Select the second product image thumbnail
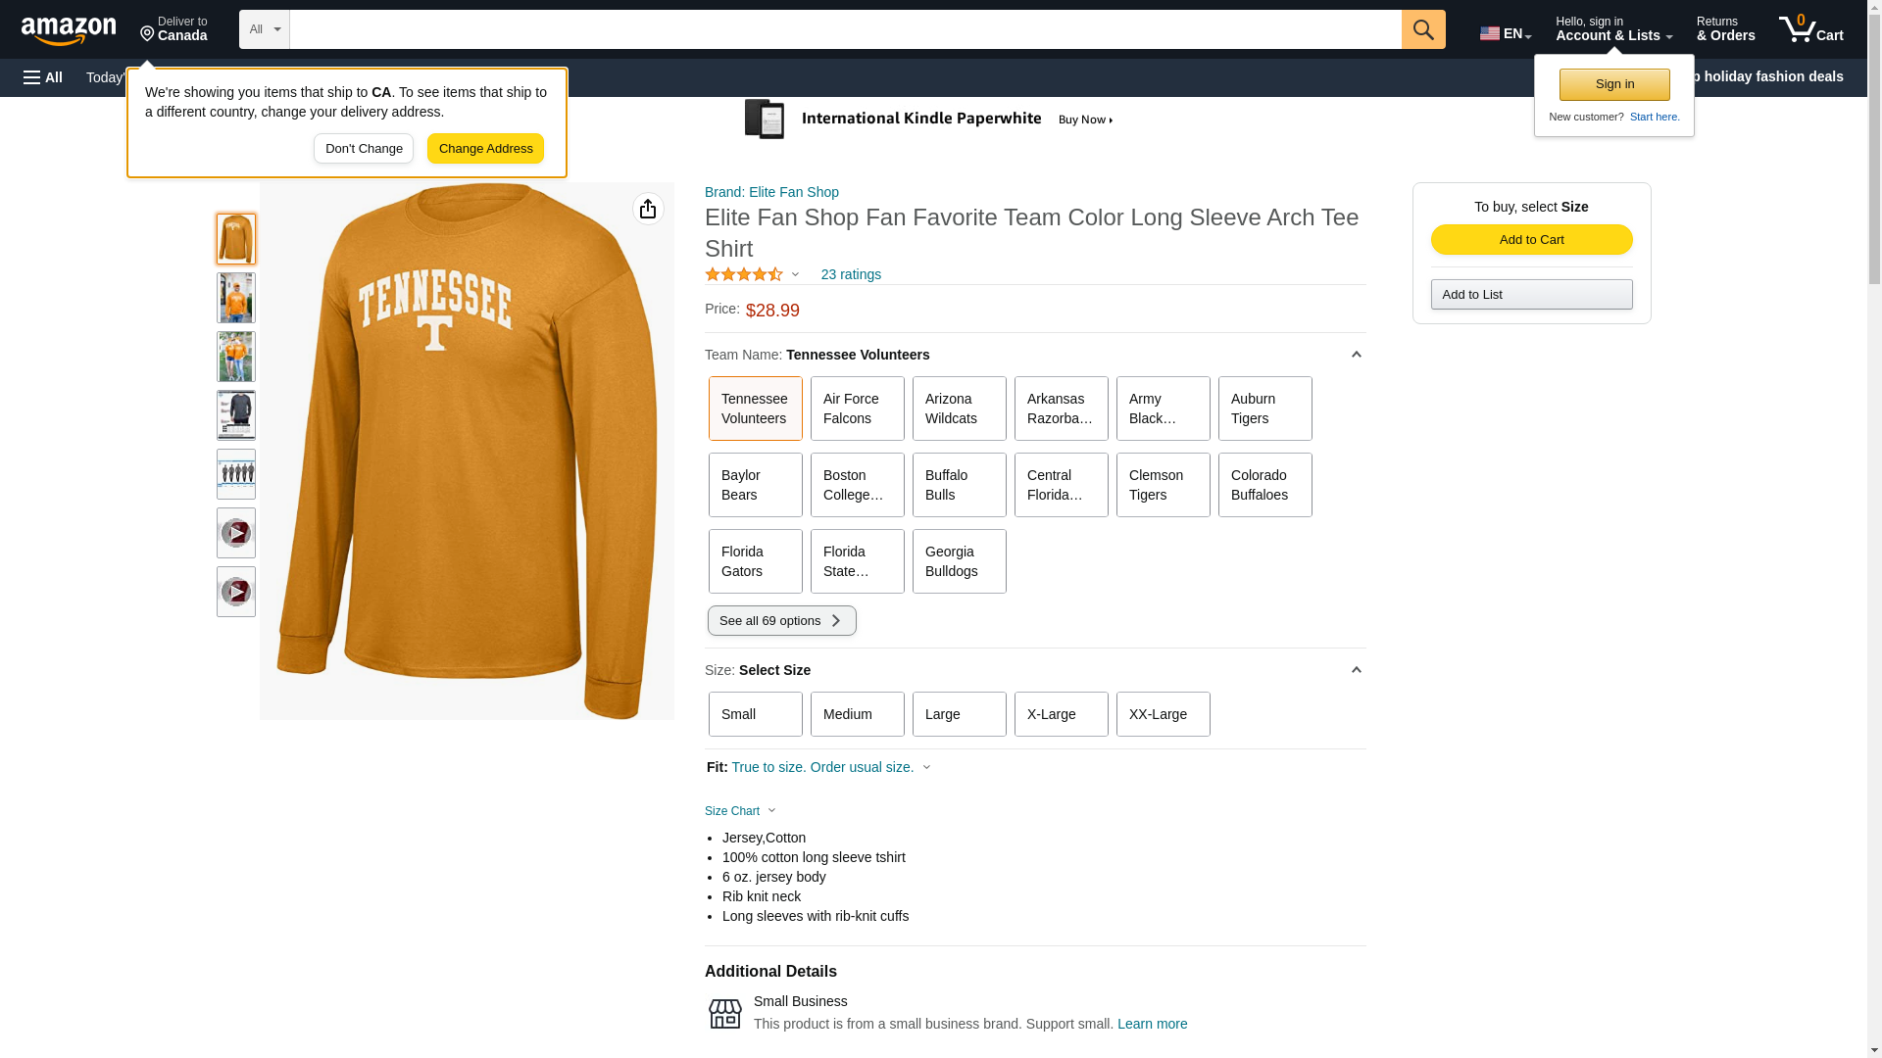Image resolution: width=1882 pixels, height=1058 pixels. (x=236, y=298)
